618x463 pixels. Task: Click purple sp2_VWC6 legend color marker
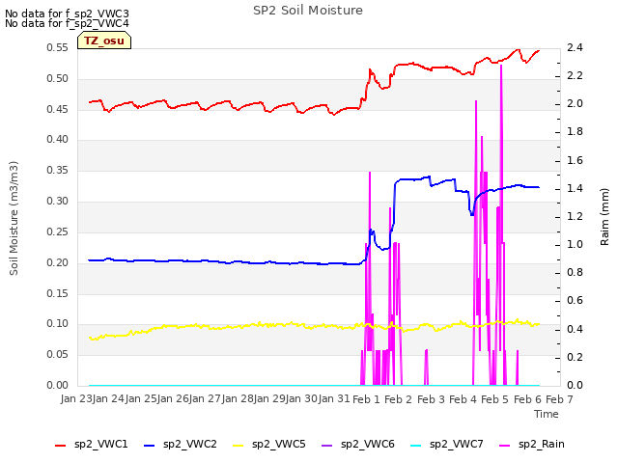[327, 446]
